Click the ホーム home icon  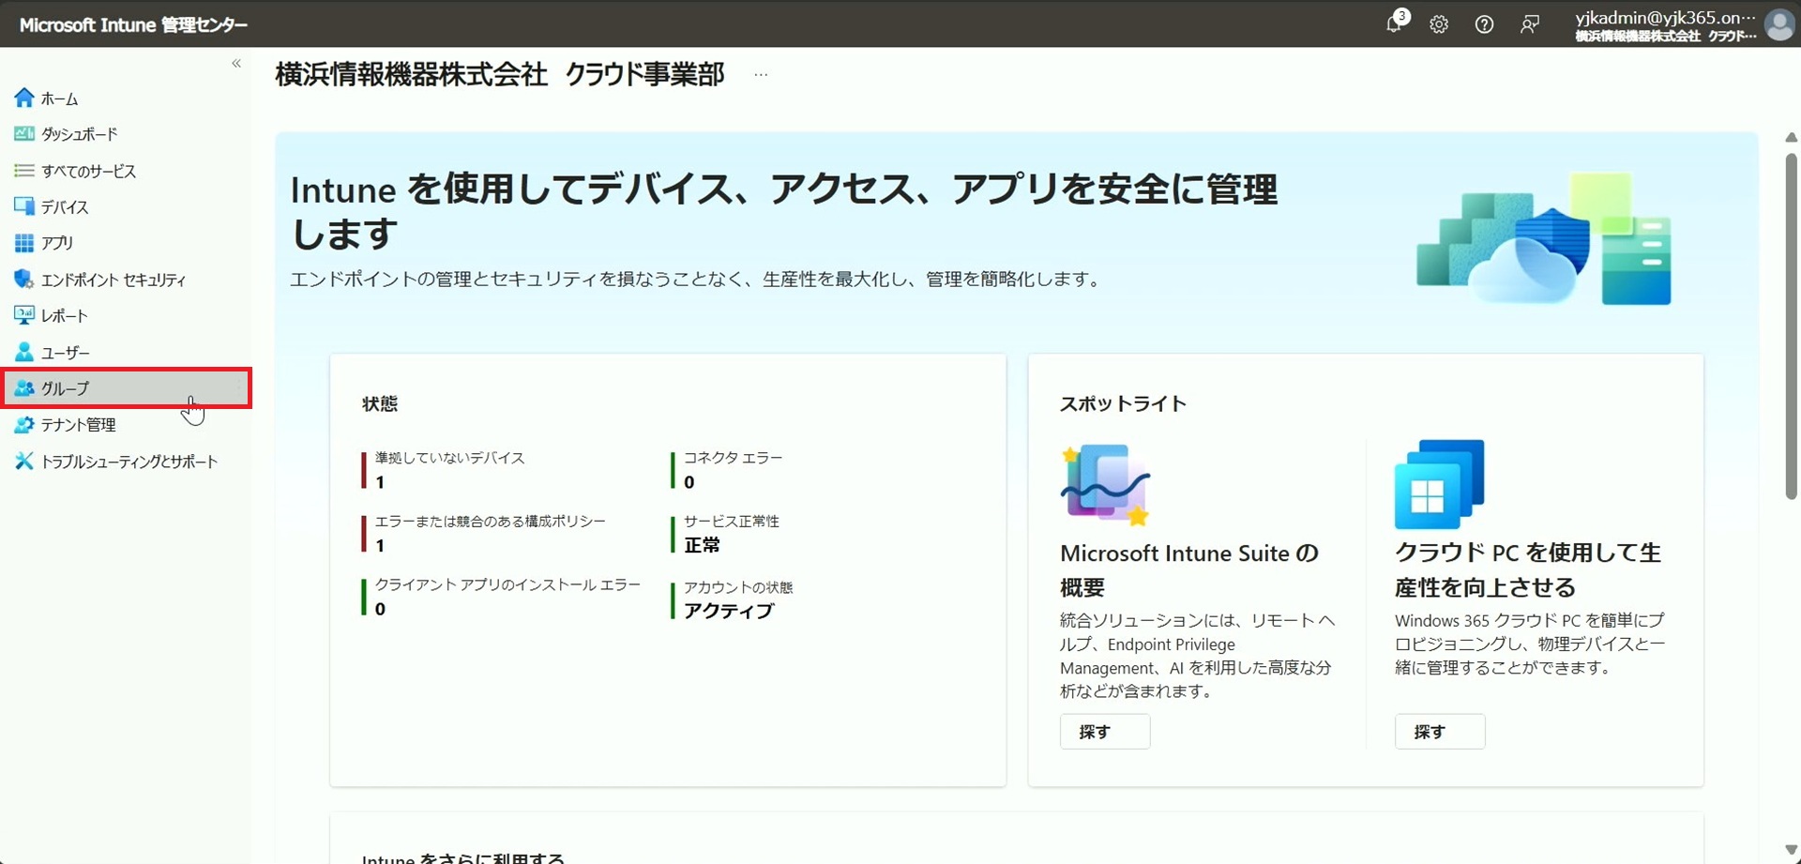pyautogui.click(x=24, y=98)
